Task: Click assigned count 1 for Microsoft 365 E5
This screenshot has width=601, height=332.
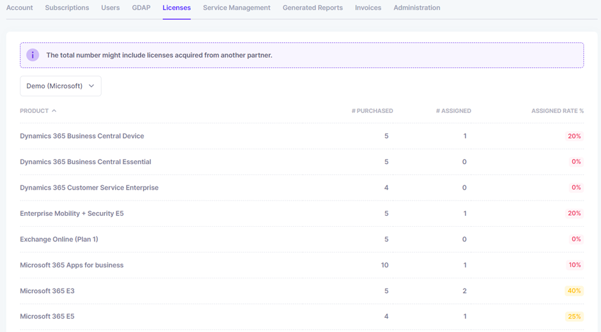Action: (465, 316)
